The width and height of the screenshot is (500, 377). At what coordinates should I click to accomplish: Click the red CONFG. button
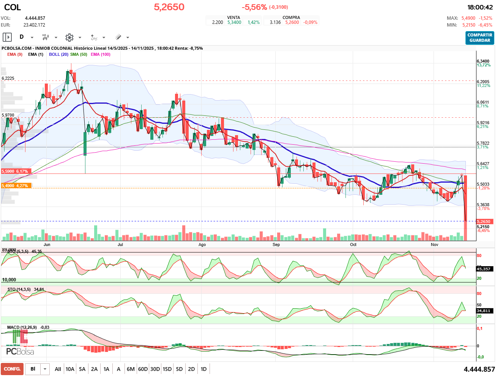(12, 369)
